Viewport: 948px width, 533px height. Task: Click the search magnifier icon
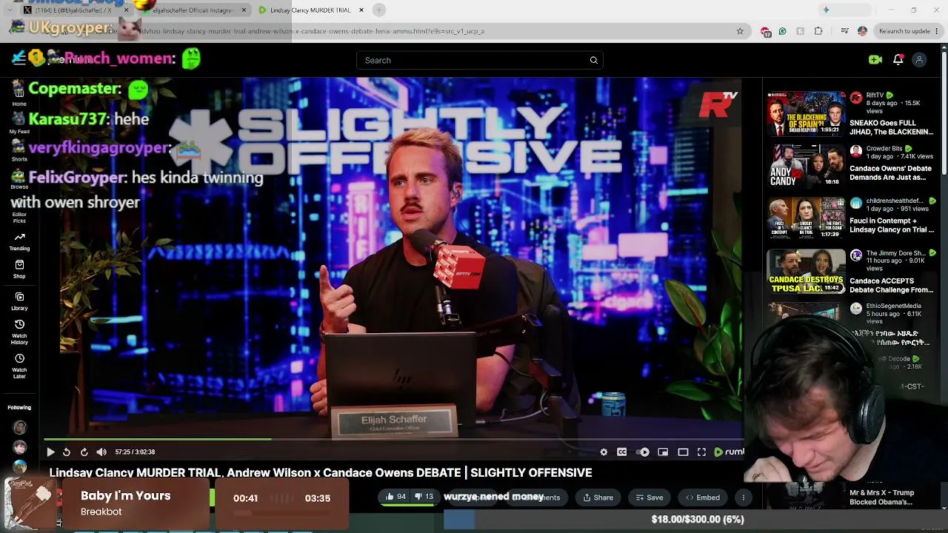(x=593, y=60)
